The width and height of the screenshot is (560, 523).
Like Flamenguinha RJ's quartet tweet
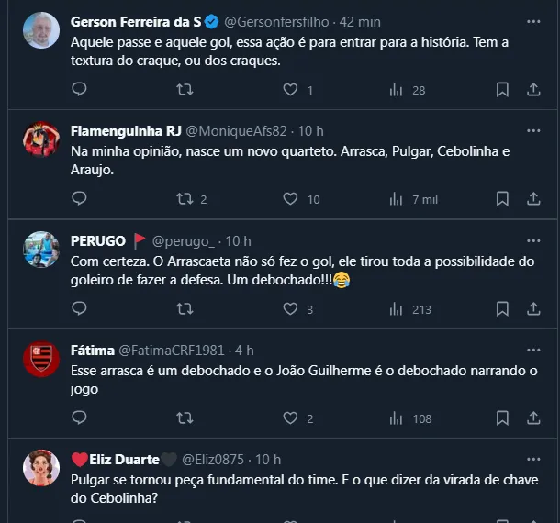(290, 198)
